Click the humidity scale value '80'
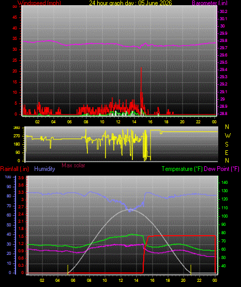Viewport: 241px width, 287px height. pyautogui.click(x=9, y=196)
